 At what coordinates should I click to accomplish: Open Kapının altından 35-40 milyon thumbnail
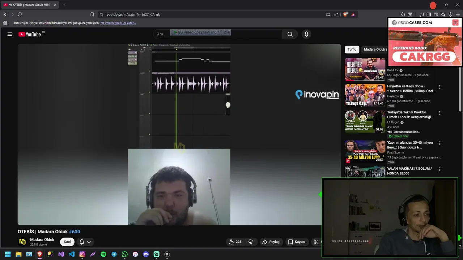[x=365, y=152]
